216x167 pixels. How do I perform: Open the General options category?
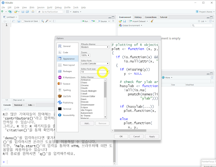coord(67,46)
